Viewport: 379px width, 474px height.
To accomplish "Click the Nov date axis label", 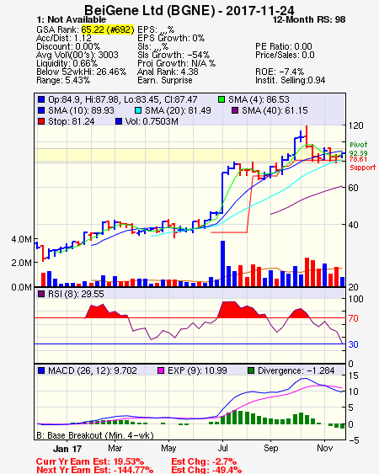I will (325, 448).
